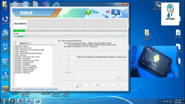Select the 'system.img' log line
This screenshot has height=104, width=185.
coord(22,73)
